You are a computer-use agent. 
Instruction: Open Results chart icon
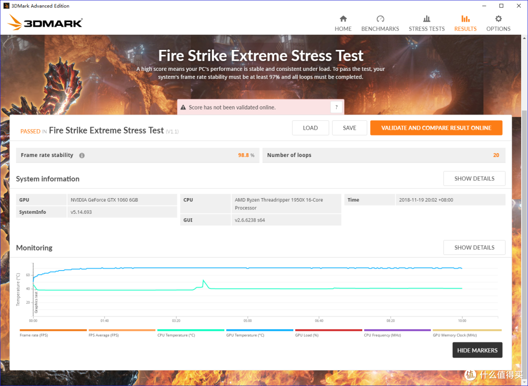tap(465, 19)
